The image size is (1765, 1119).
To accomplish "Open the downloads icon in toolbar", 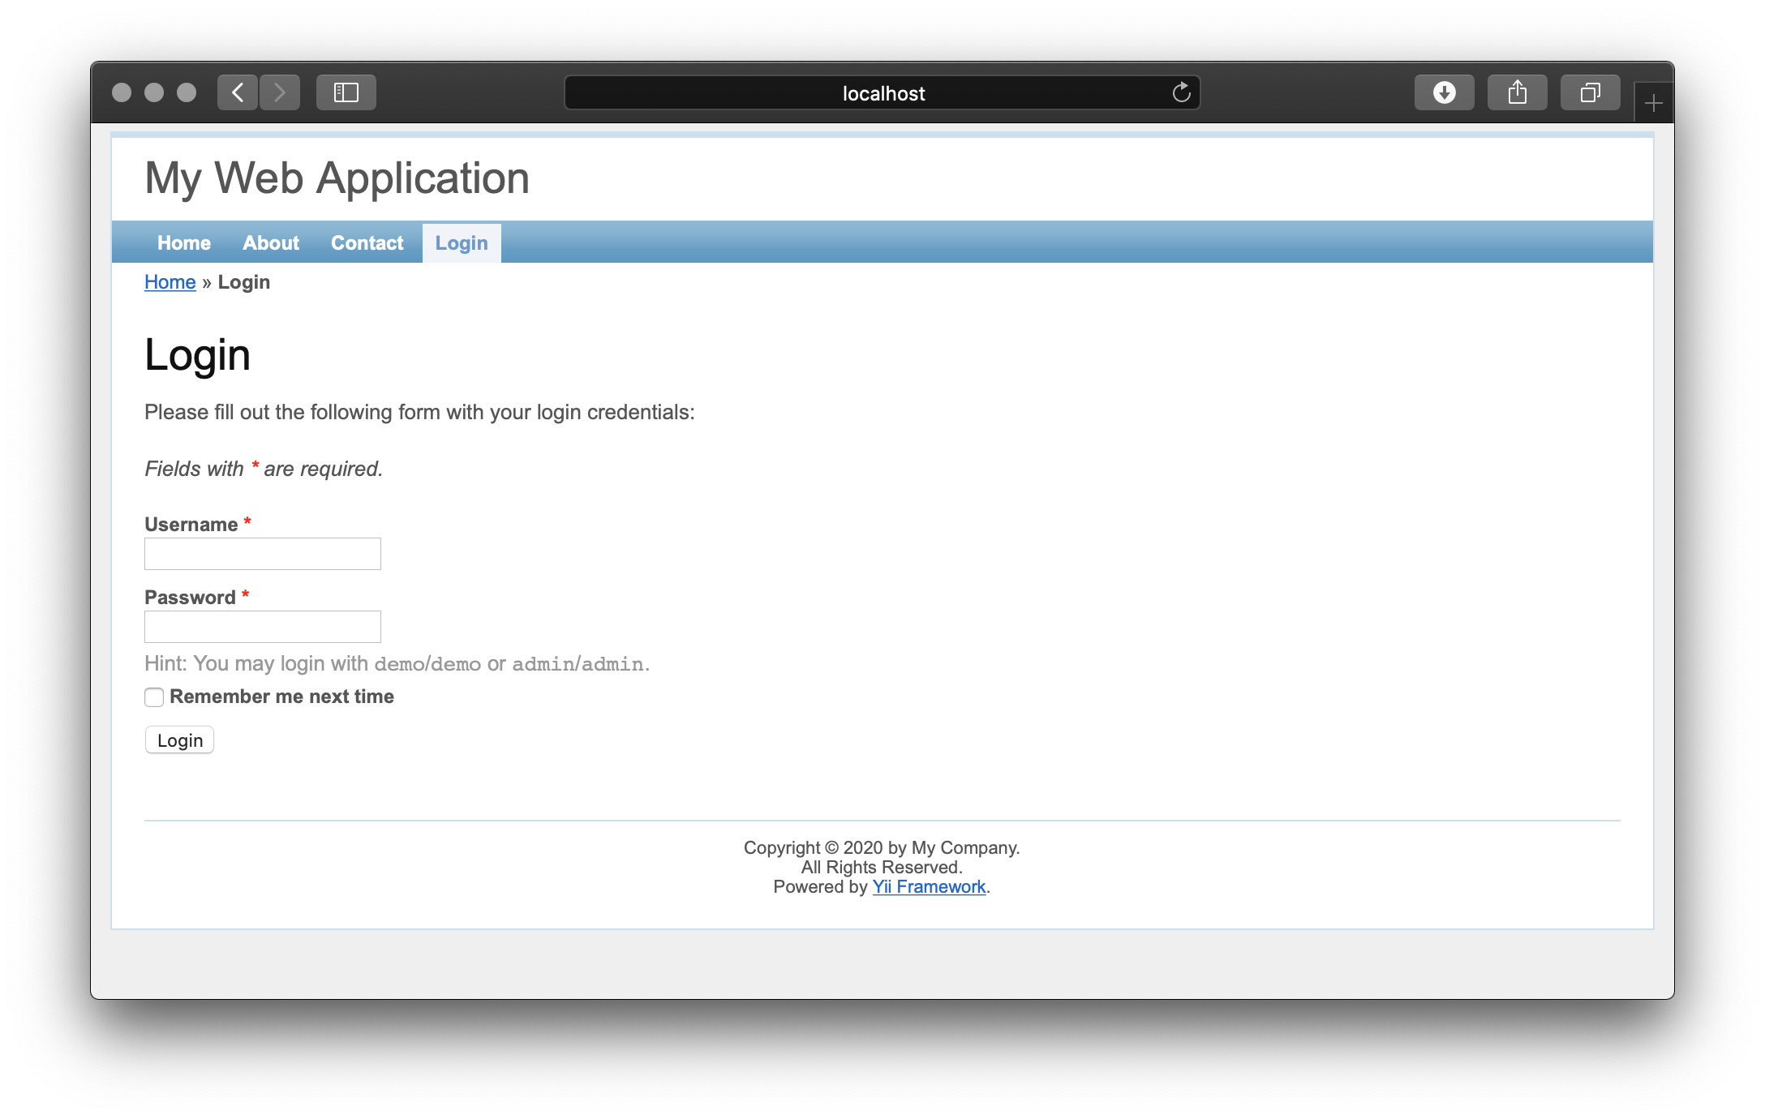I will [x=1444, y=92].
